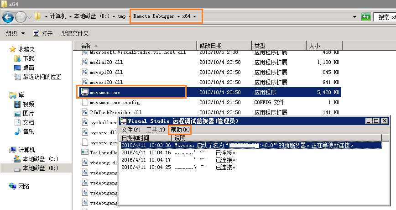Click the search box 搜索 x64

385,17
